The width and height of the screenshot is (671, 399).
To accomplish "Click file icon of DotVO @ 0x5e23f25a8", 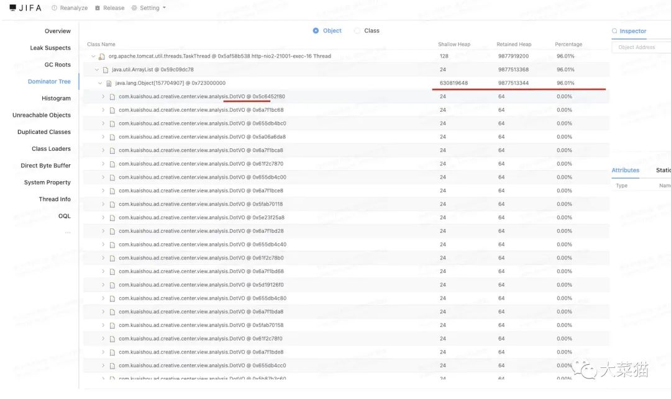I will (112, 218).
